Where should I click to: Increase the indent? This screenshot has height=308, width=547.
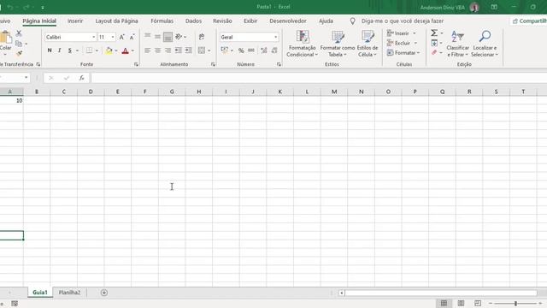click(x=188, y=50)
